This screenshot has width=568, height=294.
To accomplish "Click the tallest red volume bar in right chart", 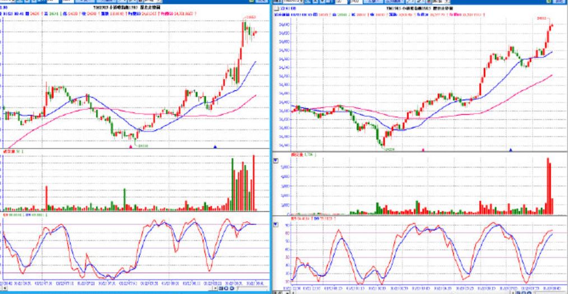I will pyautogui.click(x=548, y=186).
